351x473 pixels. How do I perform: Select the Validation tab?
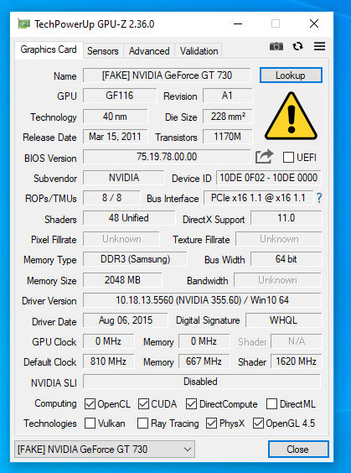(199, 51)
